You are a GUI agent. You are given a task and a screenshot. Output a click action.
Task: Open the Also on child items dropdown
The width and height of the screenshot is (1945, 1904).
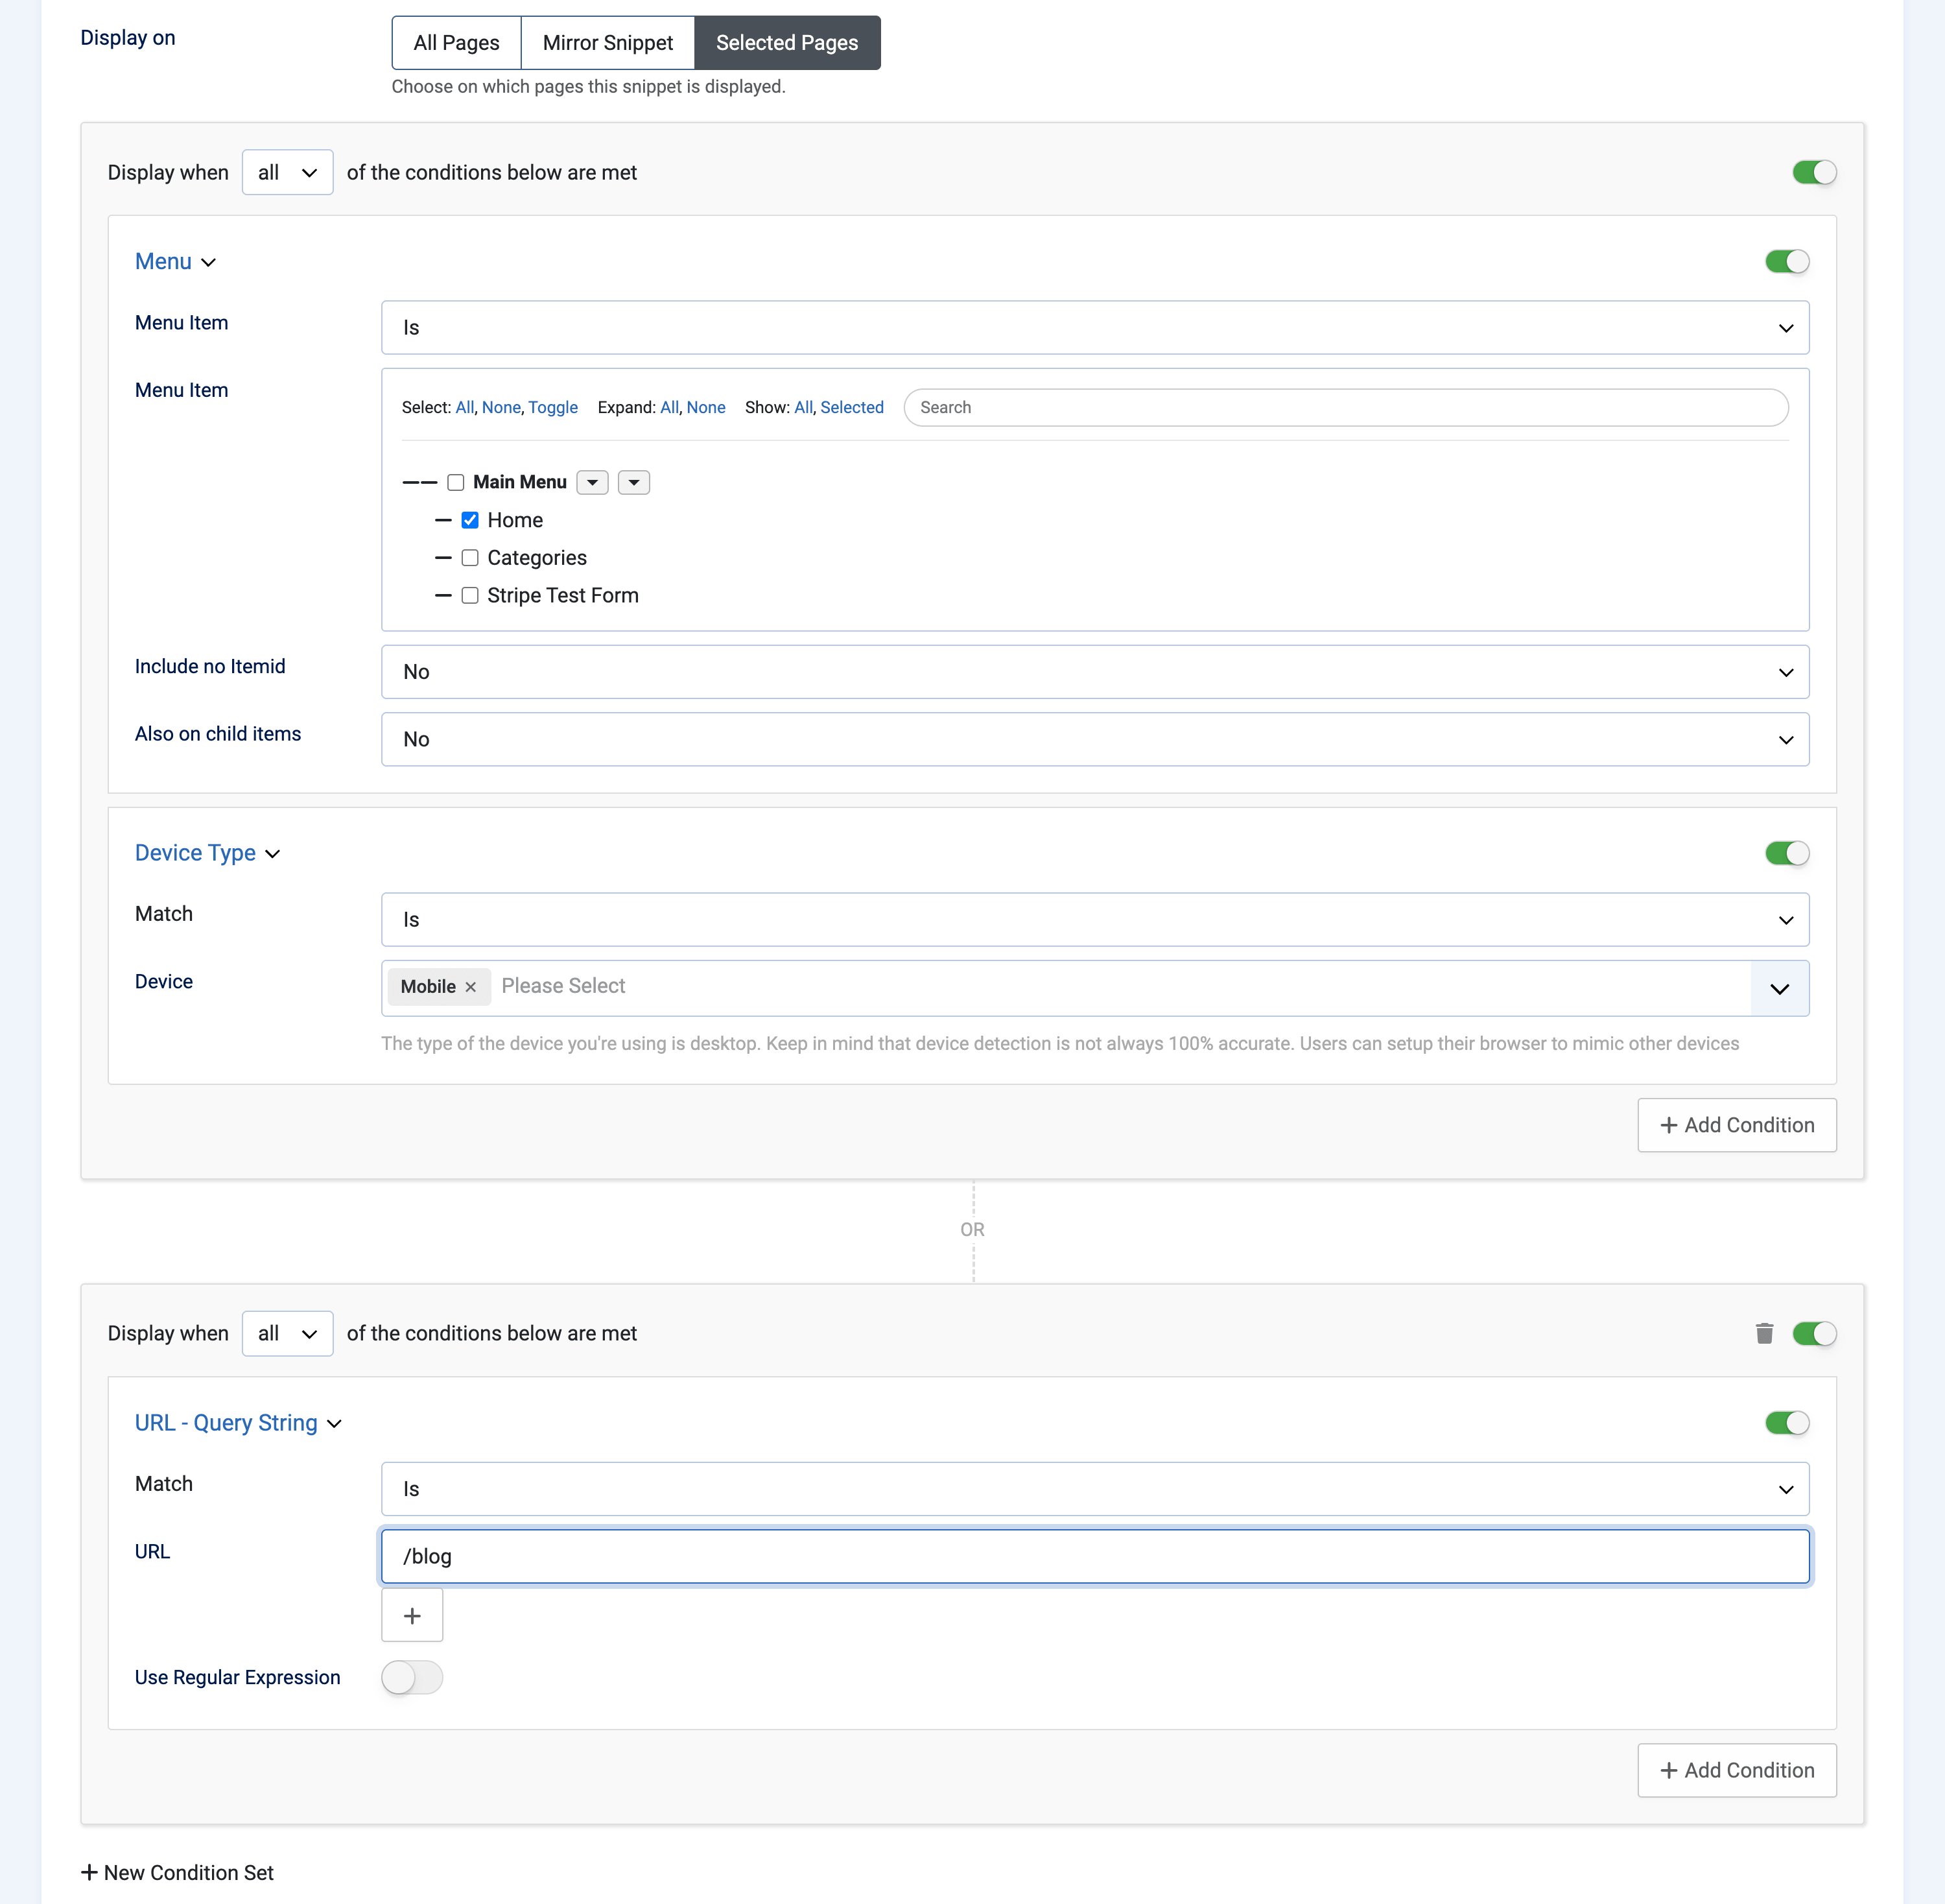(1094, 739)
